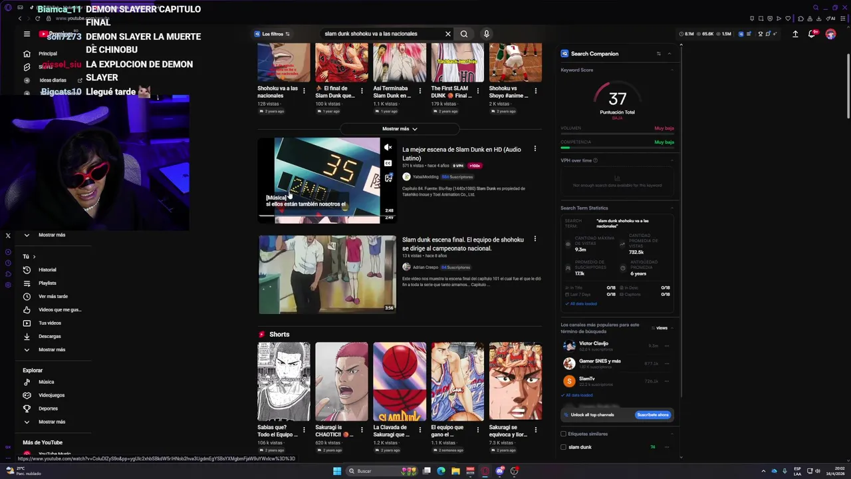Open Slam dunk escena final video thumbnail
The height and width of the screenshot is (479, 851).
click(x=327, y=274)
